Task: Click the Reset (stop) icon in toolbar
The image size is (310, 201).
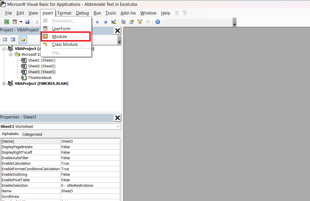Action: tap(105, 22)
